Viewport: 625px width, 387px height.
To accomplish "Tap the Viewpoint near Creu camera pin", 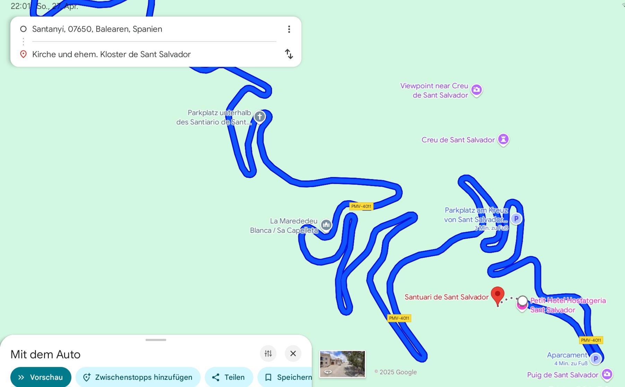I will 477,90.
